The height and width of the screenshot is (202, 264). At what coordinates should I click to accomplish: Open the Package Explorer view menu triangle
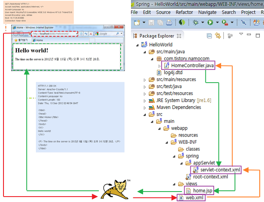(x=241, y=34)
